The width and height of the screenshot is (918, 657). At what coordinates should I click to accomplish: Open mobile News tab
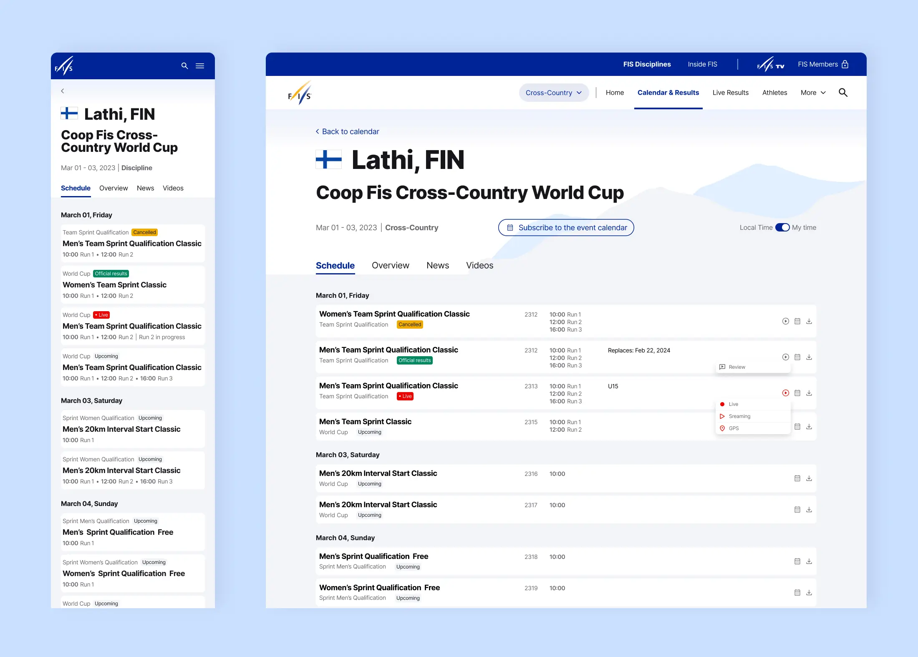pos(145,188)
